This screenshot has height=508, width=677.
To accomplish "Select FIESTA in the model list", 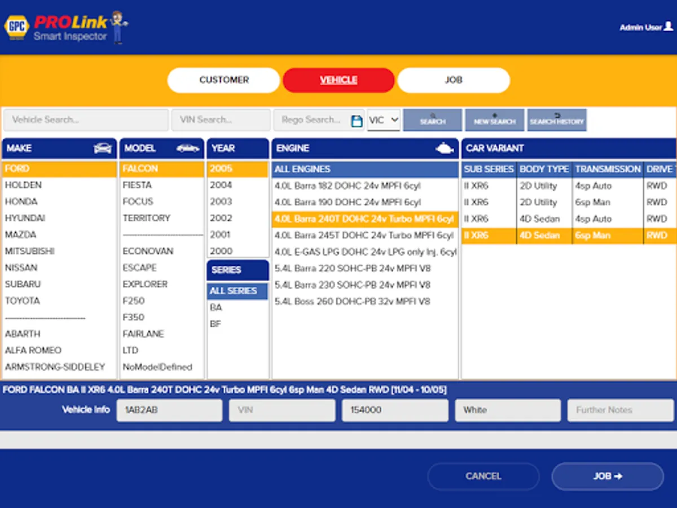I will (x=162, y=185).
